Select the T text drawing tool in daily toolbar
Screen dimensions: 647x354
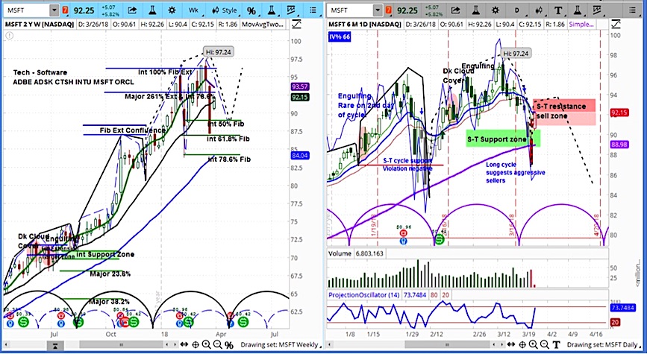pos(558,10)
